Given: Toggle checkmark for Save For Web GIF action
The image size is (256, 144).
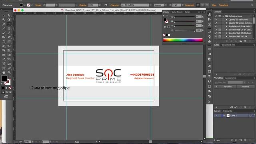Looking at the screenshot, I should point(216,30).
